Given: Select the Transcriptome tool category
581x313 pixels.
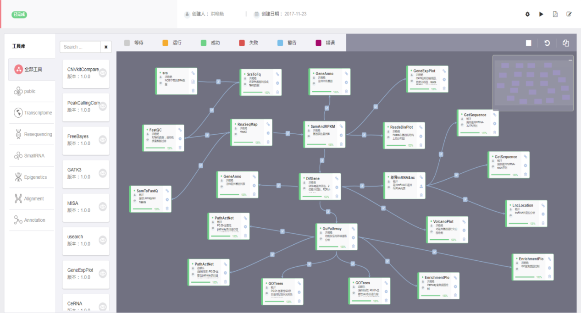Looking at the screenshot, I should pyautogui.click(x=32, y=113).
